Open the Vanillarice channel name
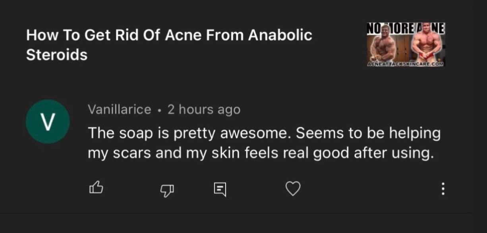Viewport: 487px width, 233px height. pyautogui.click(x=119, y=109)
